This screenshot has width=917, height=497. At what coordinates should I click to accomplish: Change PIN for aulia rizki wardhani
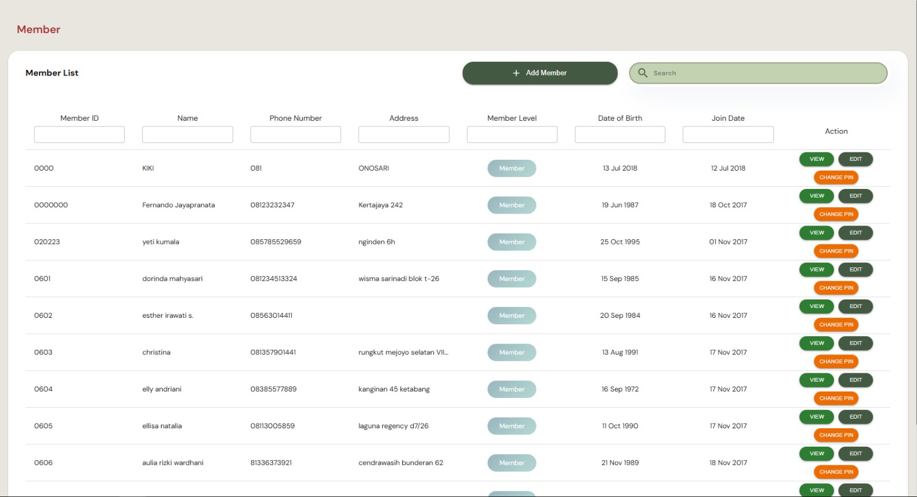[x=836, y=472]
